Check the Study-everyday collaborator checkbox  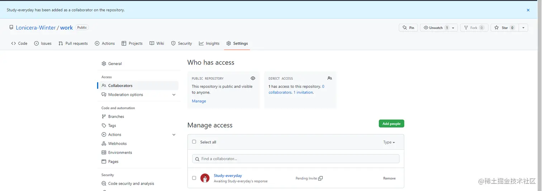tap(194, 178)
